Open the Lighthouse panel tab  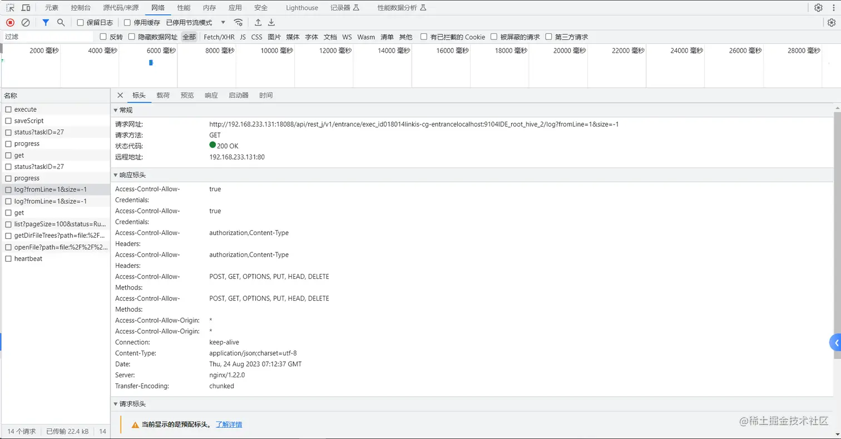302,8
